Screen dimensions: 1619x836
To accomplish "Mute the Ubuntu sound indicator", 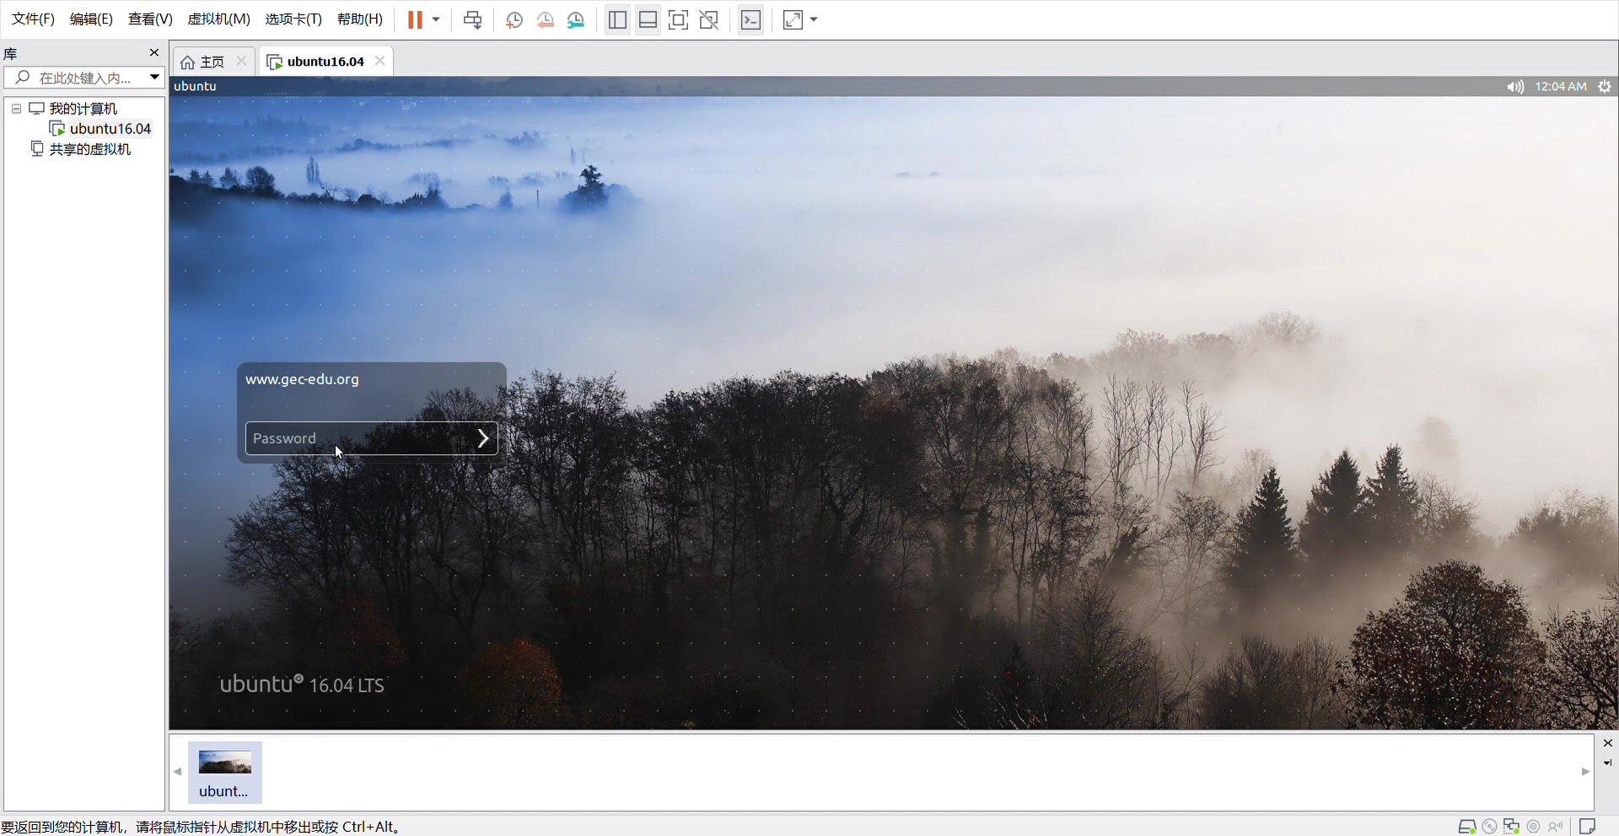I will click(x=1515, y=86).
